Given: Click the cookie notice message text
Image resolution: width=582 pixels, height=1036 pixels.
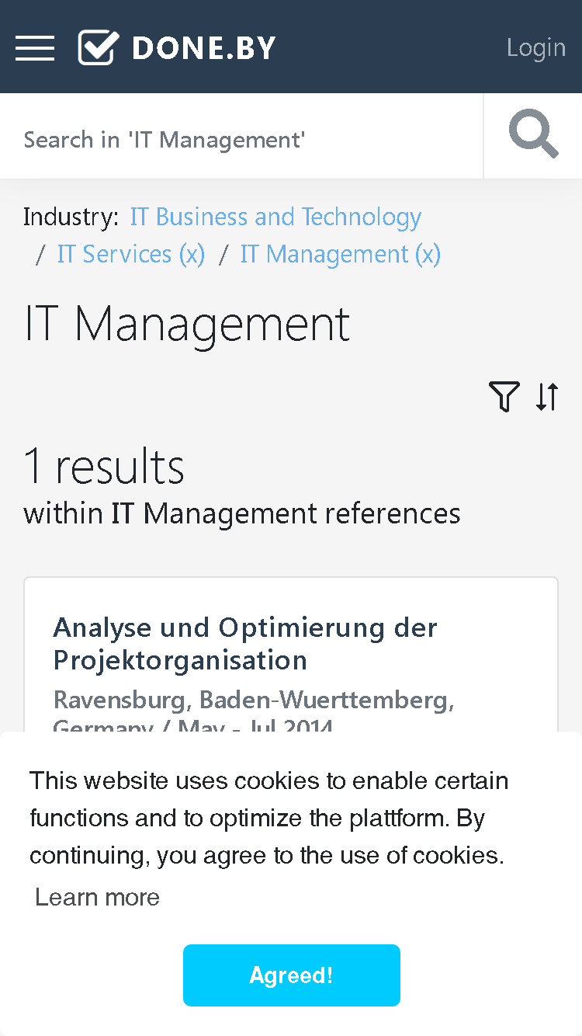Looking at the screenshot, I should [269, 818].
